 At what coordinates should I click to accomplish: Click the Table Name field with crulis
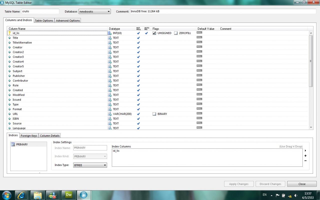40,11
